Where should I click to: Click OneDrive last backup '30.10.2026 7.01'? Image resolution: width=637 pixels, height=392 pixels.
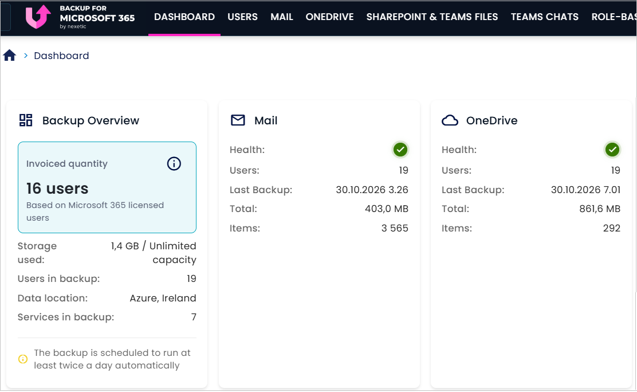[x=586, y=190]
